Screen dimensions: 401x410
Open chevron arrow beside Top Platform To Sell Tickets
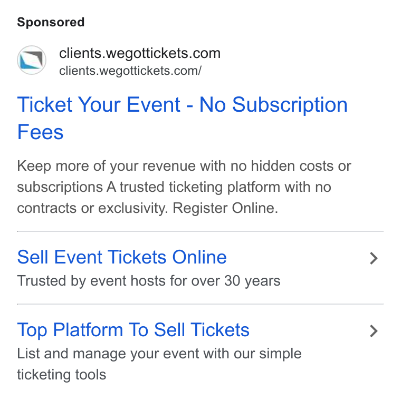pos(374,331)
